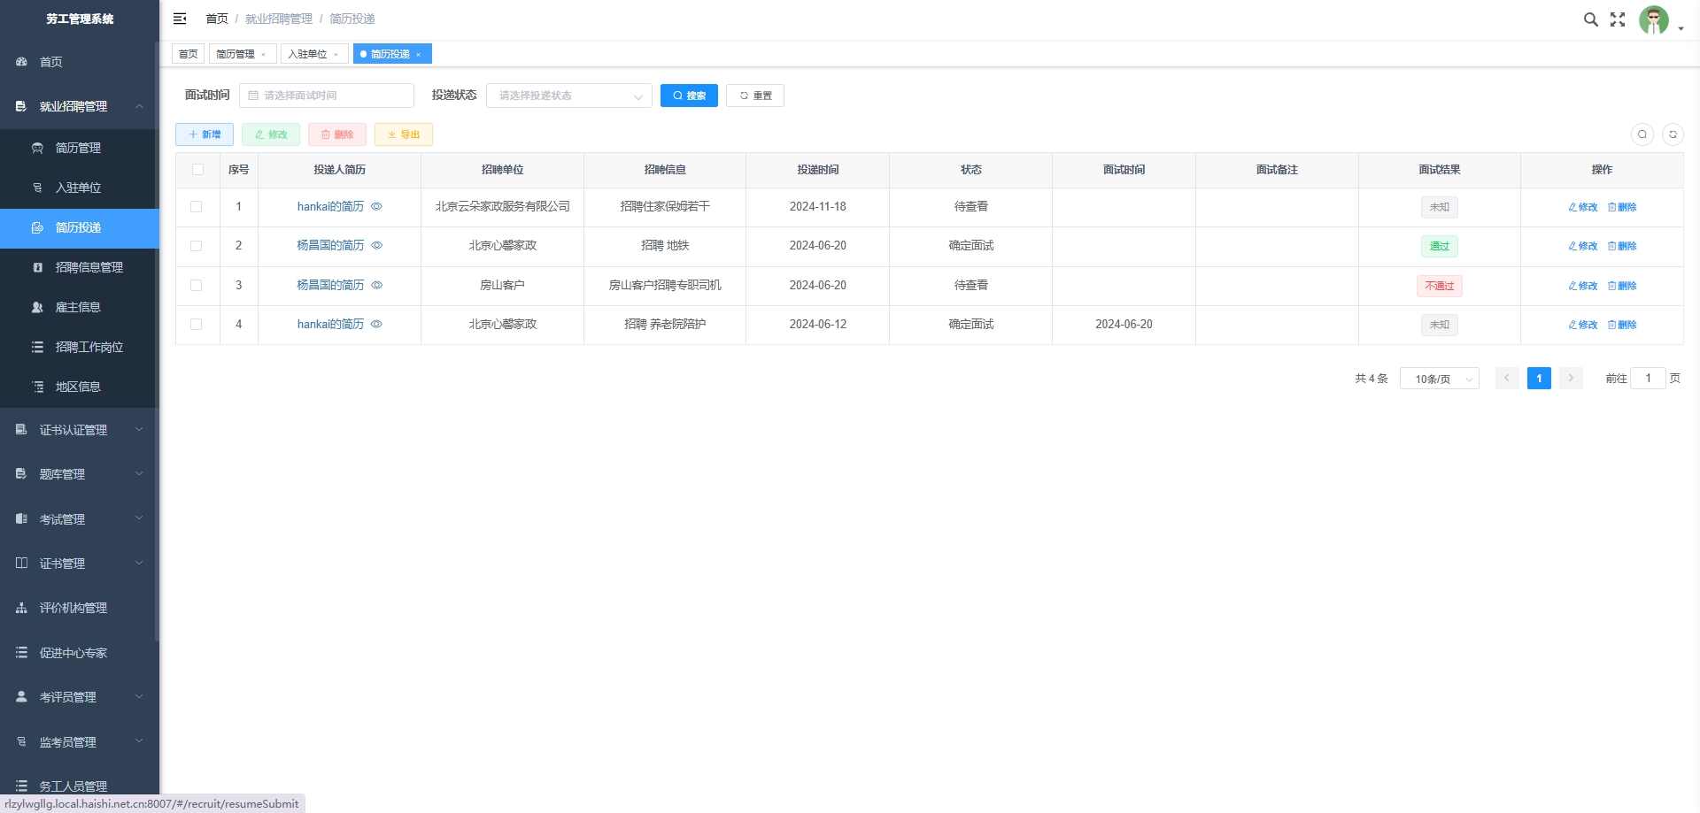Expand 考试管理 sidebar menu

pyautogui.click(x=80, y=519)
